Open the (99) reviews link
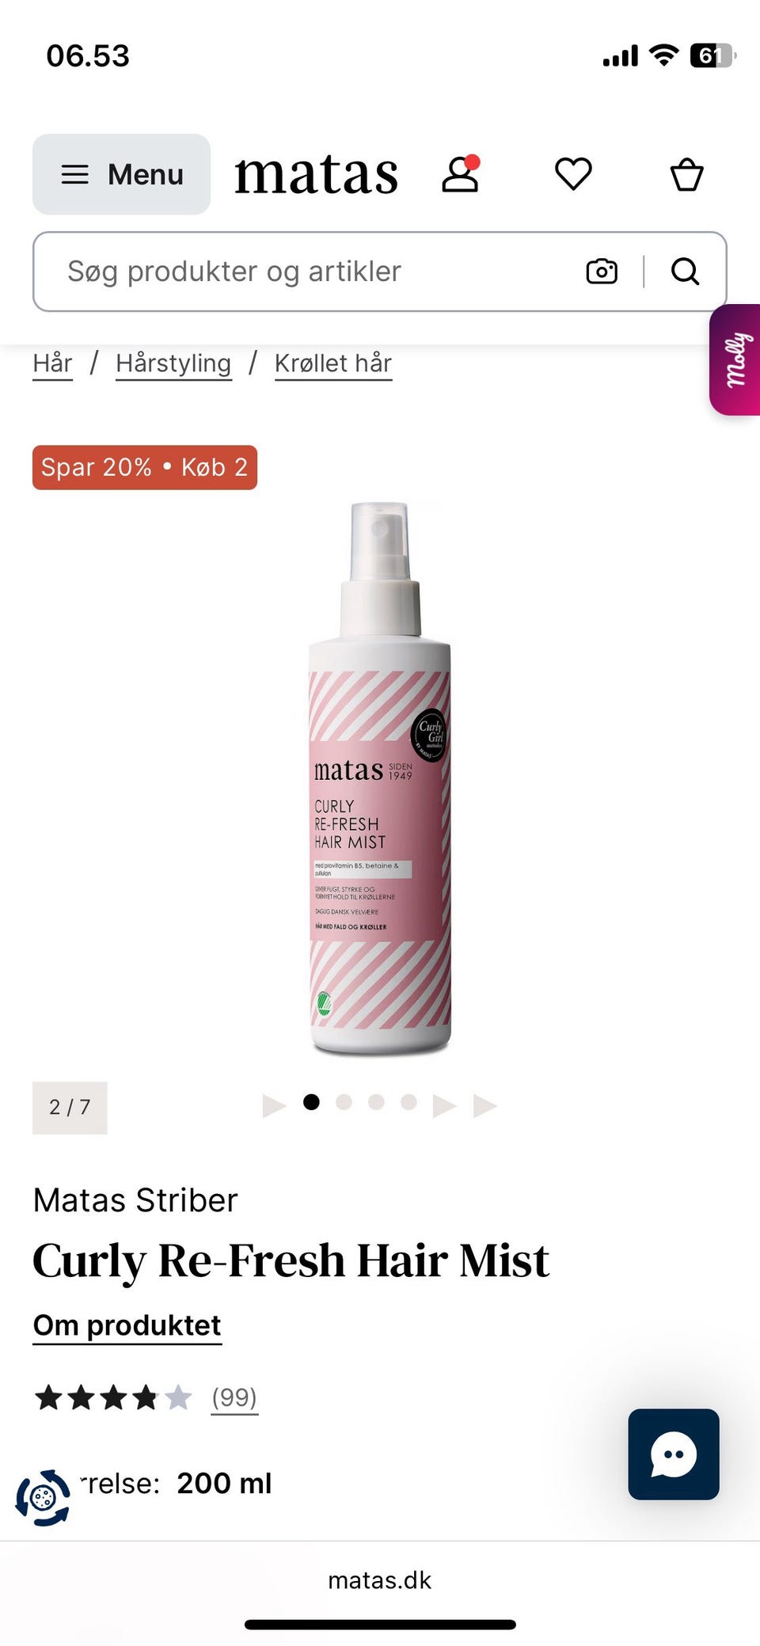This screenshot has width=760, height=1646. tap(234, 1397)
